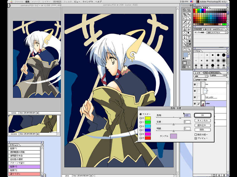Hide the line layer eye

[x=195, y=85]
